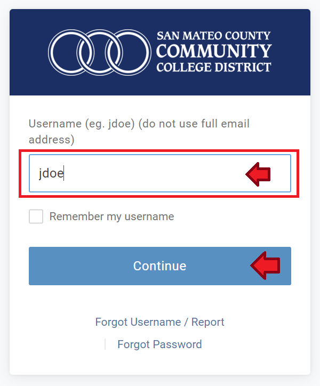This screenshot has height=386, width=320.
Task: Click the red arrow on the Continue button
Action: pos(265,266)
